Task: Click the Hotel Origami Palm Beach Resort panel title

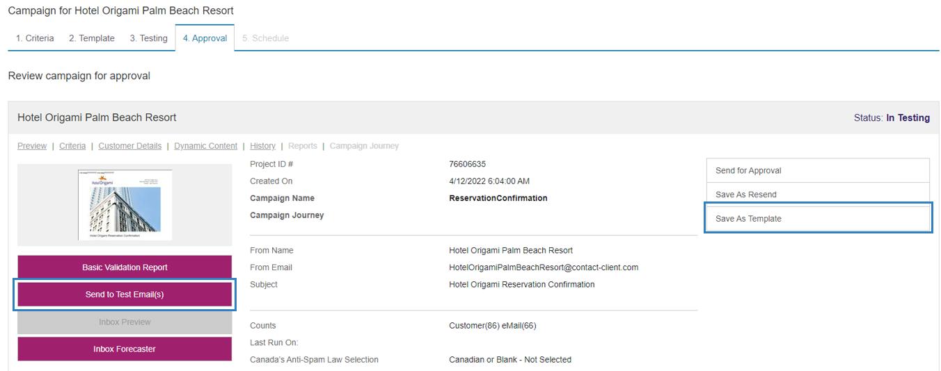Action: click(x=97, y=118)
